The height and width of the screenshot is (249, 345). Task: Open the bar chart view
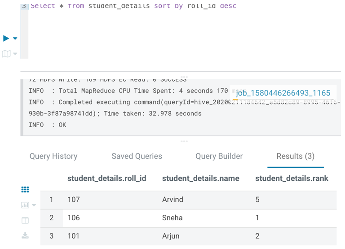tap(25, 205)
